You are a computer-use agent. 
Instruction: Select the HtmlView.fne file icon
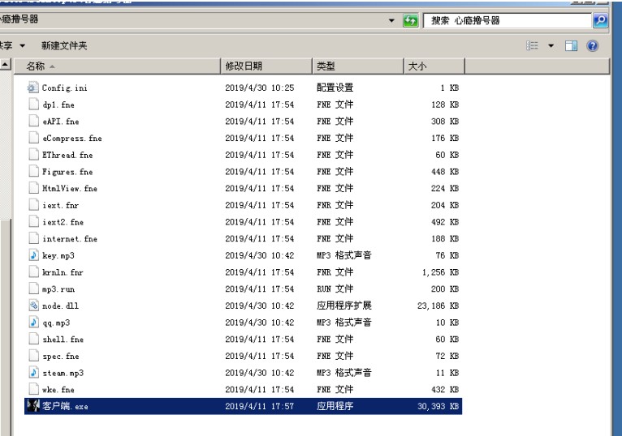(34, 188)
